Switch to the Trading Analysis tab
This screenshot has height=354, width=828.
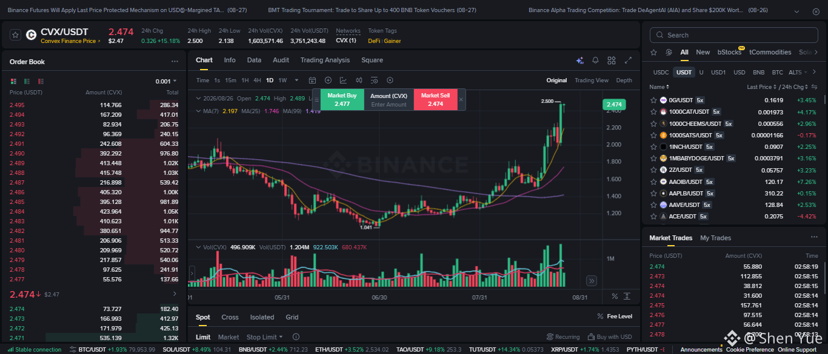(325, 60)
